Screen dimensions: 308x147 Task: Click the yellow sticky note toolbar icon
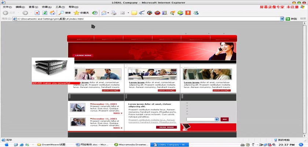point(134,13)
